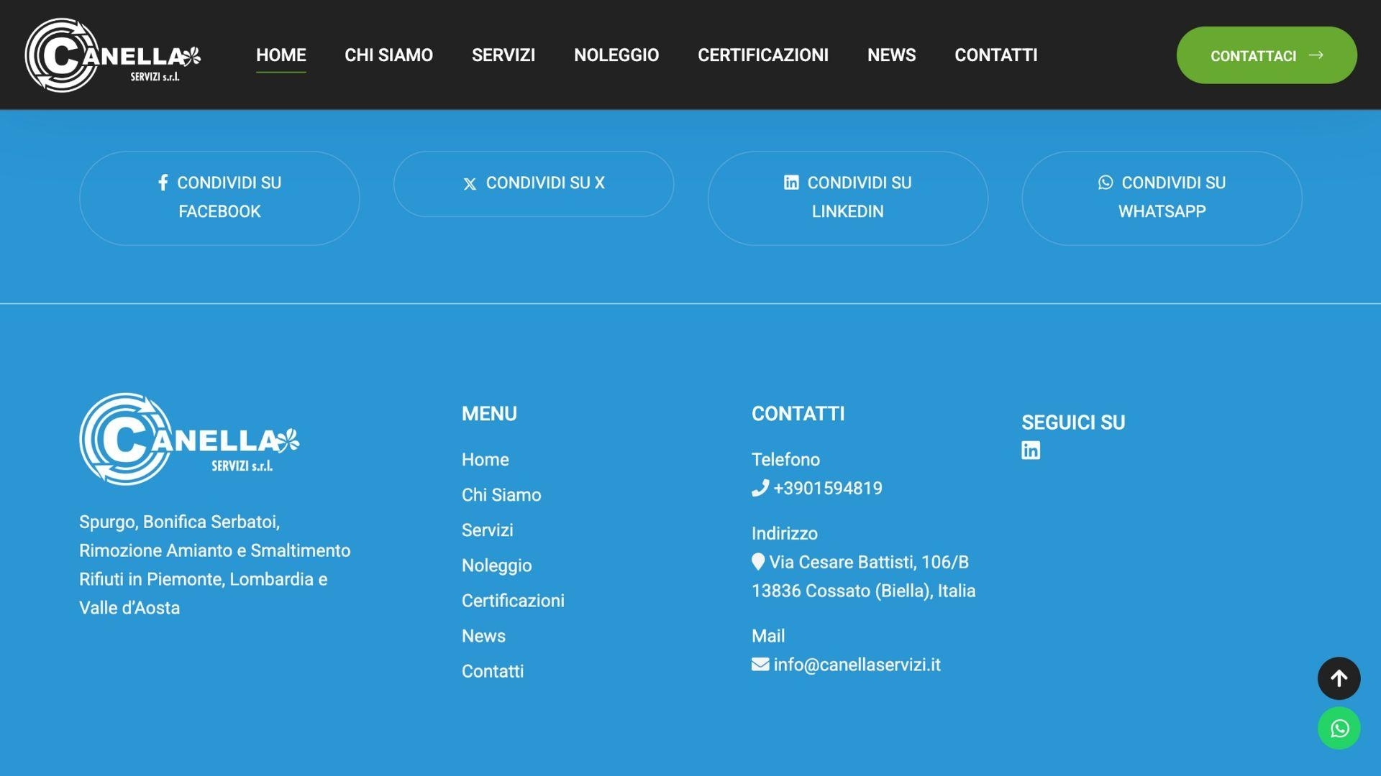This screenshot has height=776, width=1381.
Task: Click the MENU footer heading
Action: coord(489,414)
